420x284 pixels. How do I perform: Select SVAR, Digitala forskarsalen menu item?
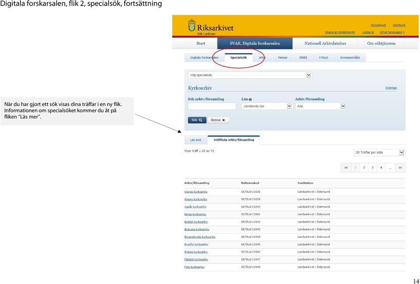point(255,43)
